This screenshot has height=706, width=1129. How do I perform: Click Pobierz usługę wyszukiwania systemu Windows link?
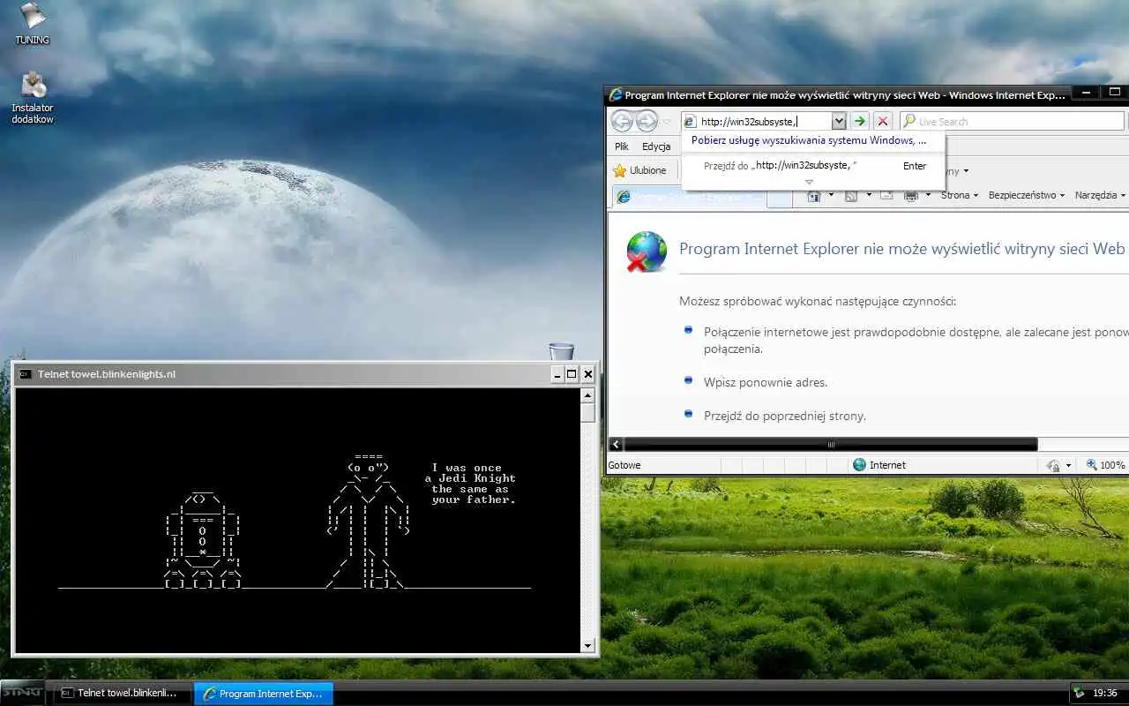[x=809, y=140]
